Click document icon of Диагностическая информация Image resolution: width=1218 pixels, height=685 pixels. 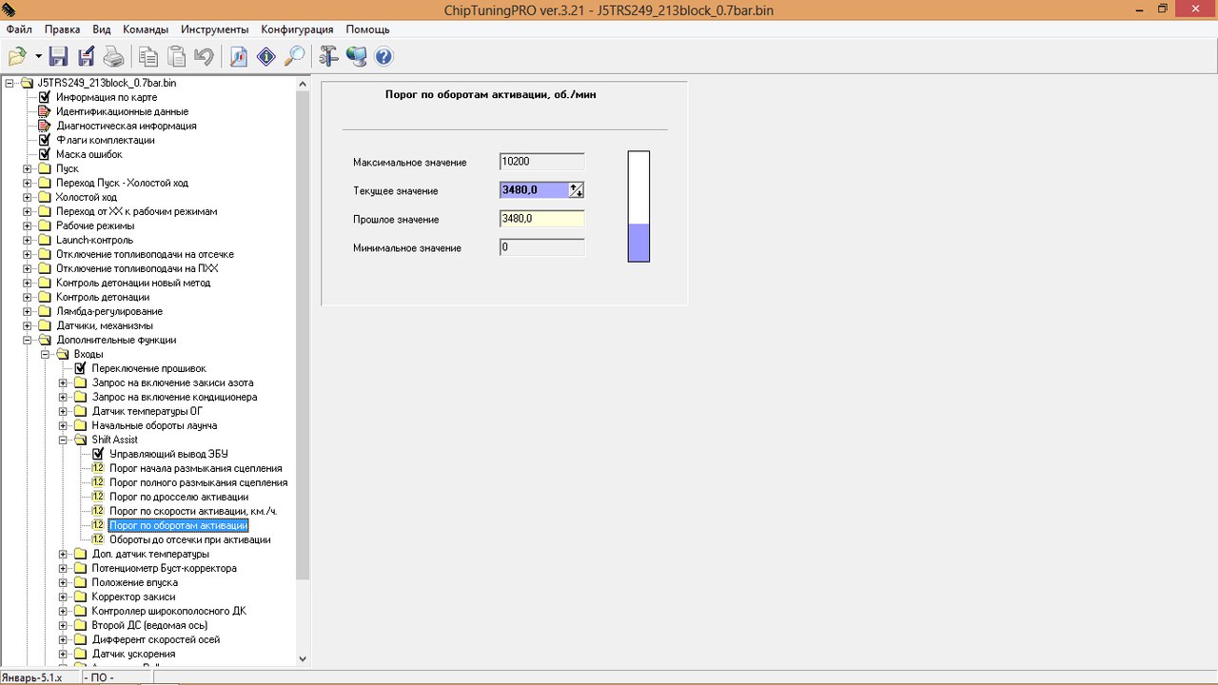coord(44,126)
